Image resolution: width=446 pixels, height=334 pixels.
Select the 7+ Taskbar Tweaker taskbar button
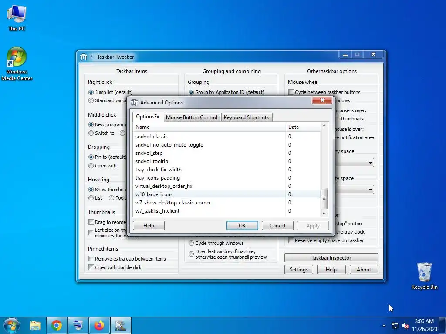tap(121, 325)
